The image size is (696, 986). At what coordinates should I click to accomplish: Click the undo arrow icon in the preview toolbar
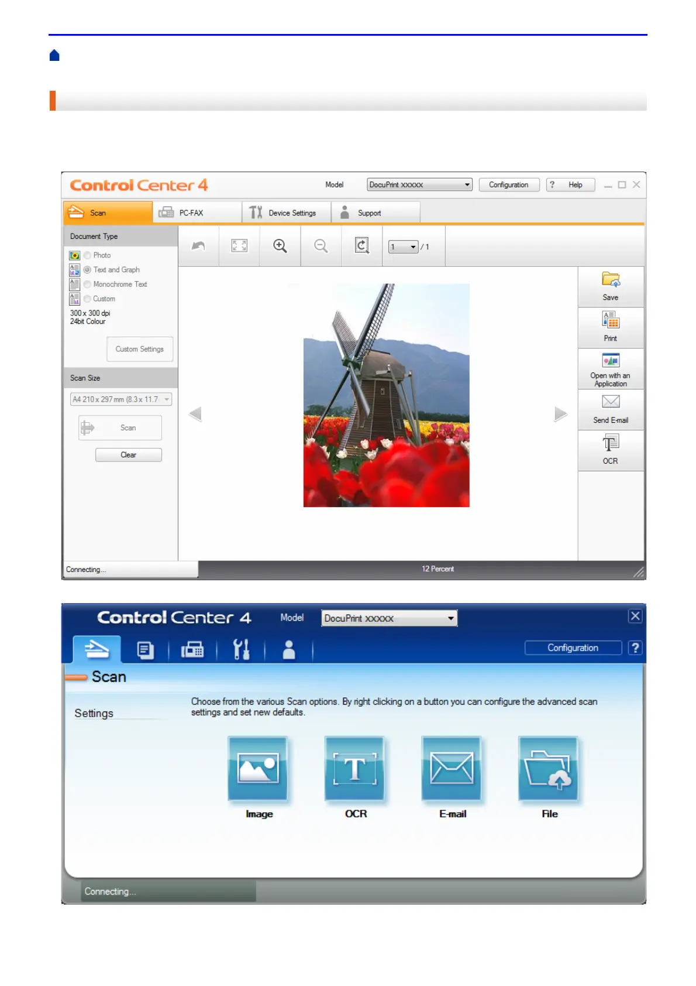point(198,246)
